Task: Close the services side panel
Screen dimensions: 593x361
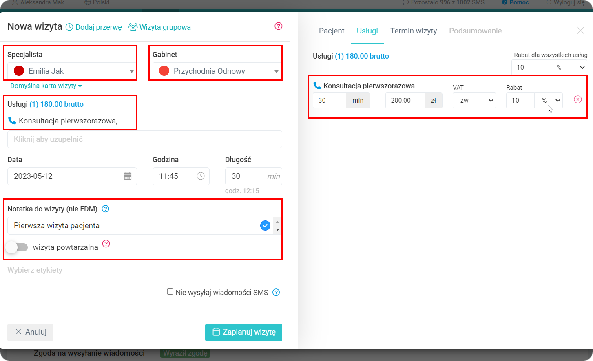Action: (x=580, y=31)
